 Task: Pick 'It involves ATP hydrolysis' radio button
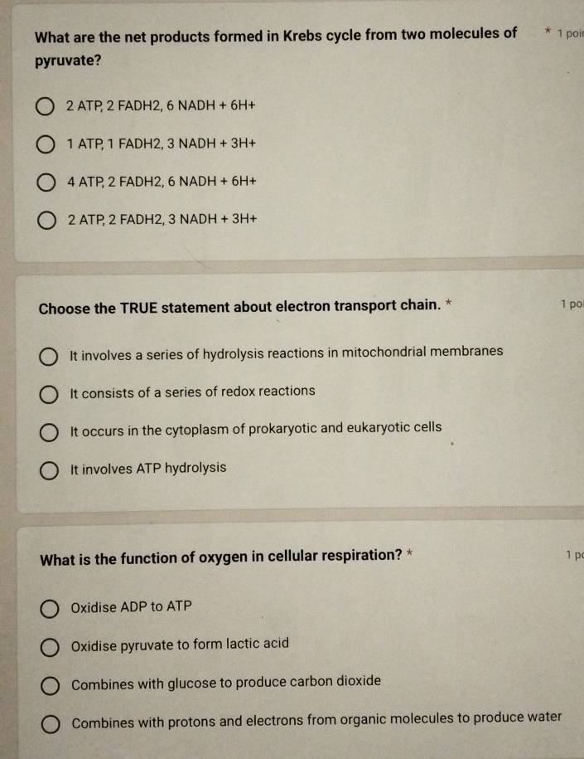[x=49, y=470]
